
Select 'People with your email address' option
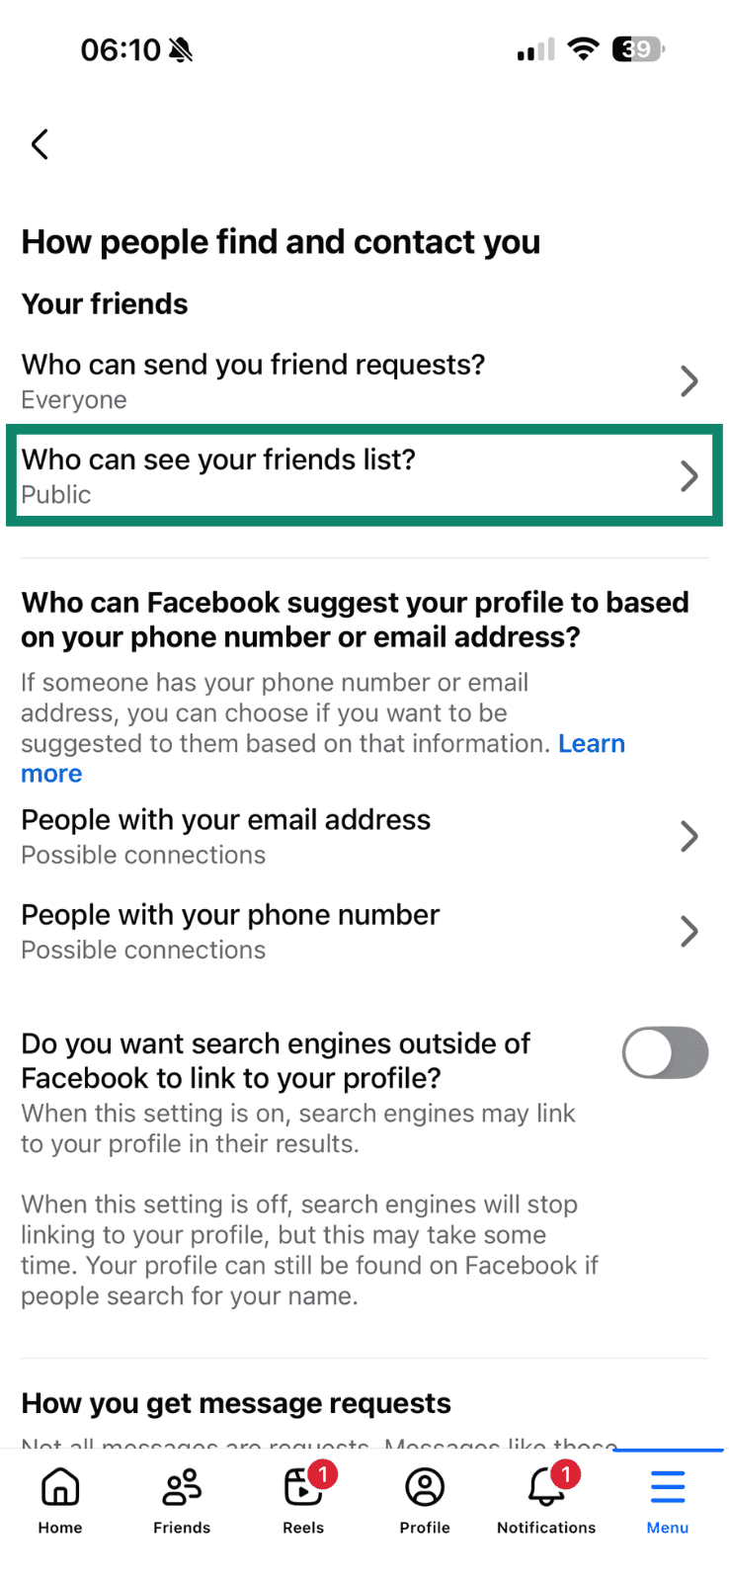click(x=226, y=821)
